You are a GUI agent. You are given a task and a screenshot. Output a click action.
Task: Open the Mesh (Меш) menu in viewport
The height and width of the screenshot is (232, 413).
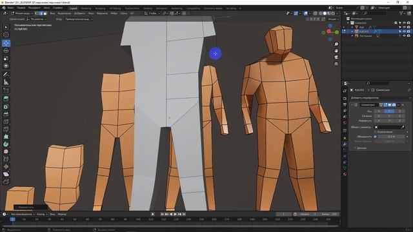pos(91,13)
